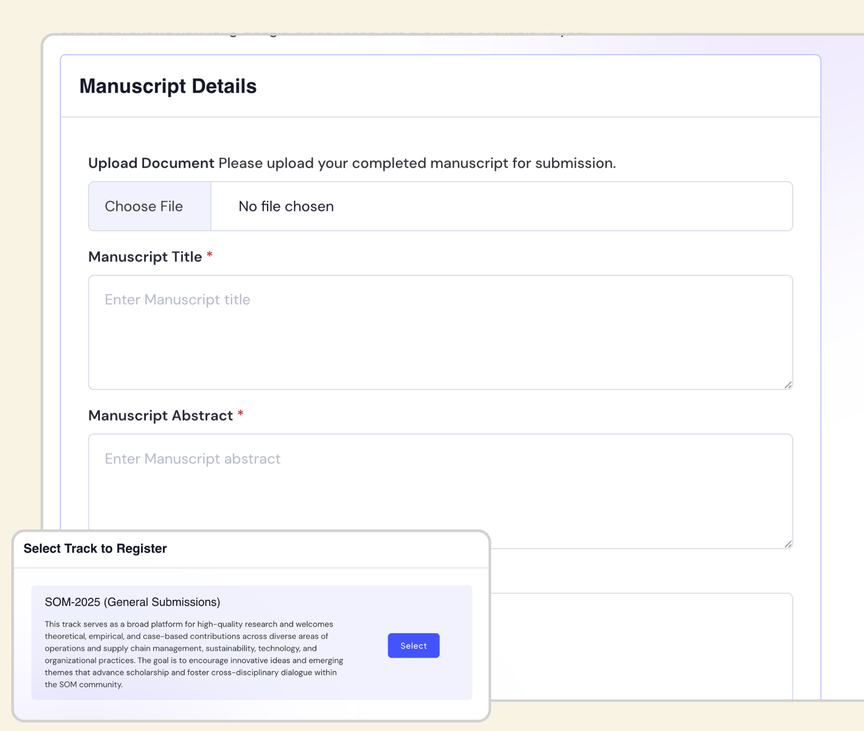The image size is (864, 731).
Task: Click the Select Track to Register title
Action: [x=95, y=548]
